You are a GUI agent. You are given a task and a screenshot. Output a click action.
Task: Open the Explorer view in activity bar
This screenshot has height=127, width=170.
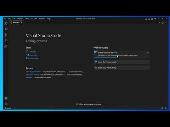tap(6, 23)
